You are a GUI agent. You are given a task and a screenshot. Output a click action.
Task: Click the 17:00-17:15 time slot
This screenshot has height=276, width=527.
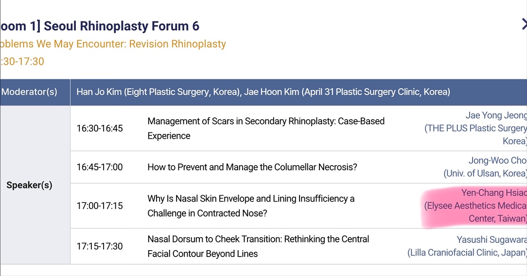[x=100, y=206]
